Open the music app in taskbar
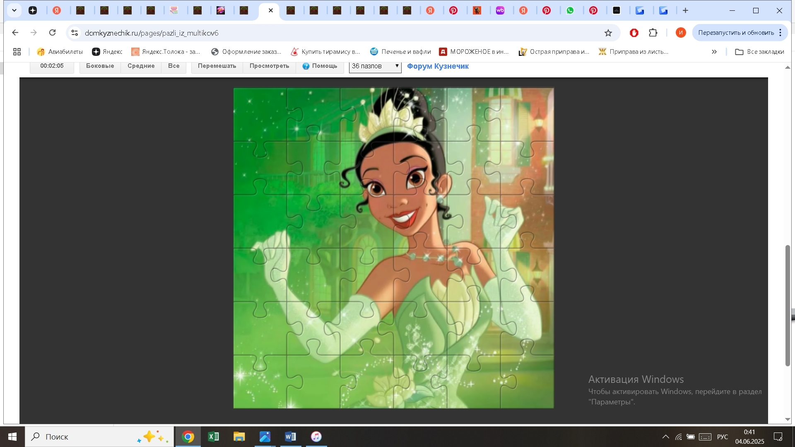The height and width of the screenshot is (447, 795). (316, 437)
